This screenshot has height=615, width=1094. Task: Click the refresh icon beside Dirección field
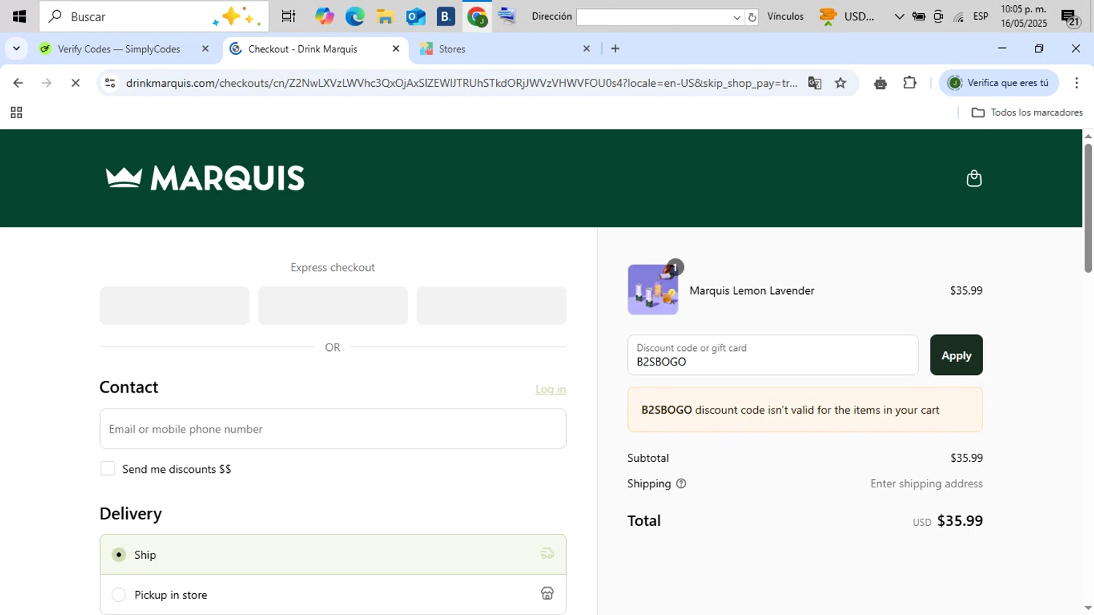click(x=752, y=17)
